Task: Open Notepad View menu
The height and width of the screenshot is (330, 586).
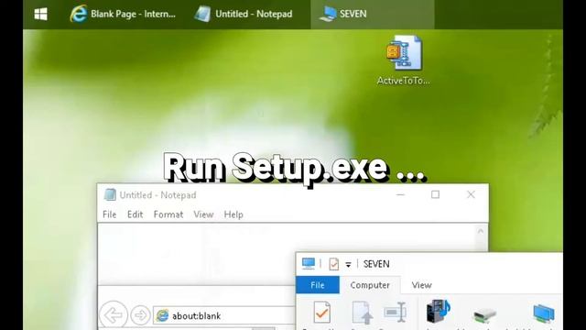Action: [x=203, y=214]
